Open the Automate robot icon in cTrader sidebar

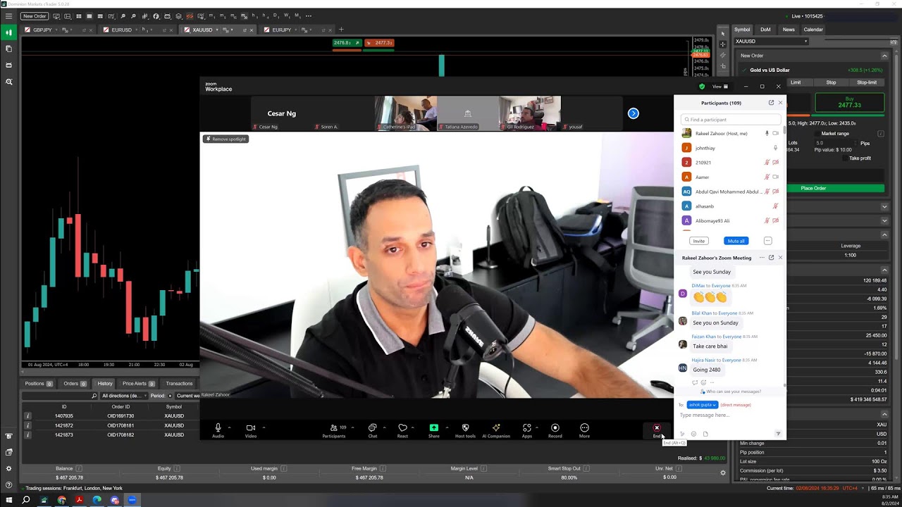tap(9, 65)
